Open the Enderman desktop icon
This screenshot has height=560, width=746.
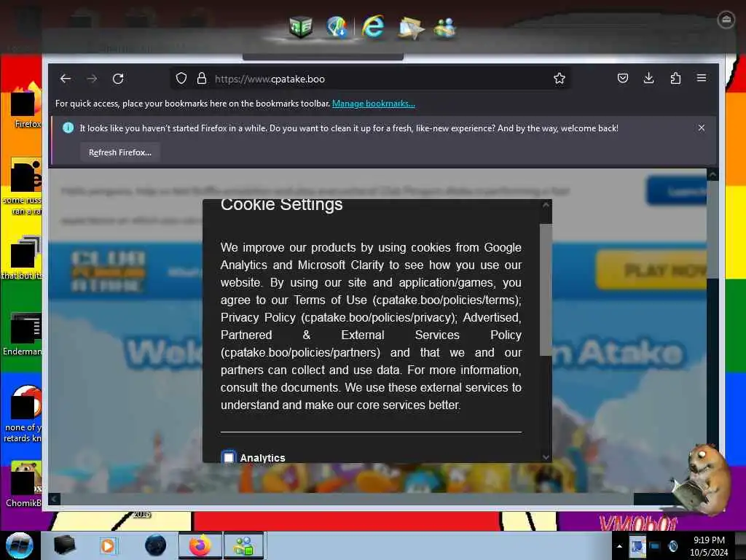[23, 333]
